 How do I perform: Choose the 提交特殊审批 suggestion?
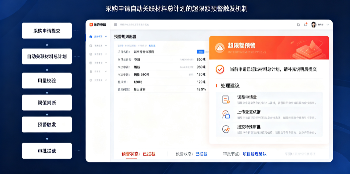click(x=269, y=129)
